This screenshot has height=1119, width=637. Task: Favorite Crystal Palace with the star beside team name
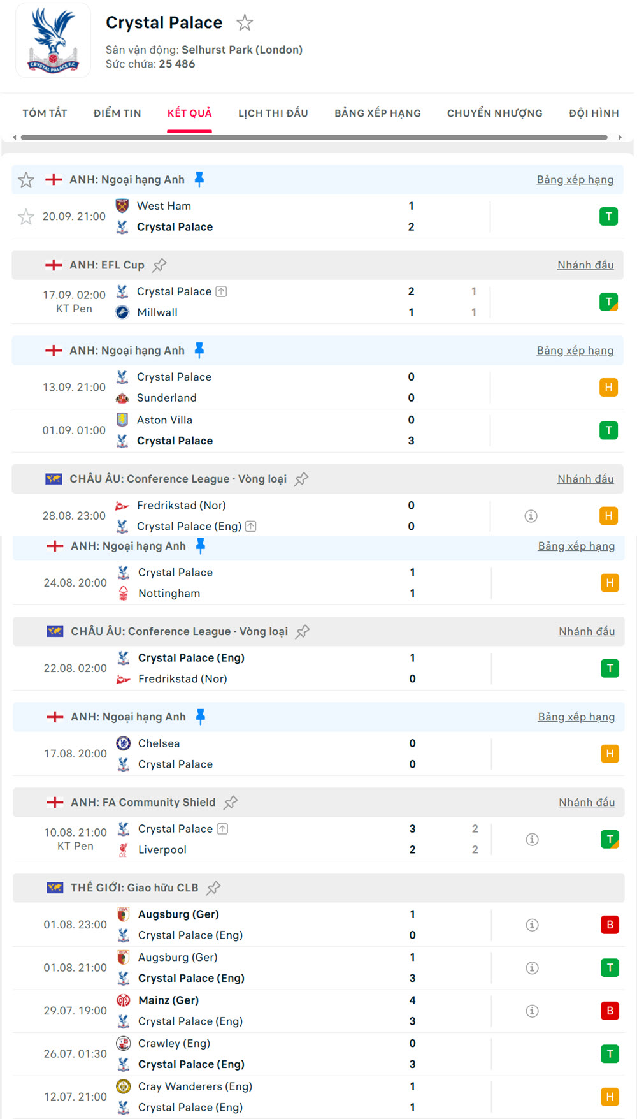(245, 24)
